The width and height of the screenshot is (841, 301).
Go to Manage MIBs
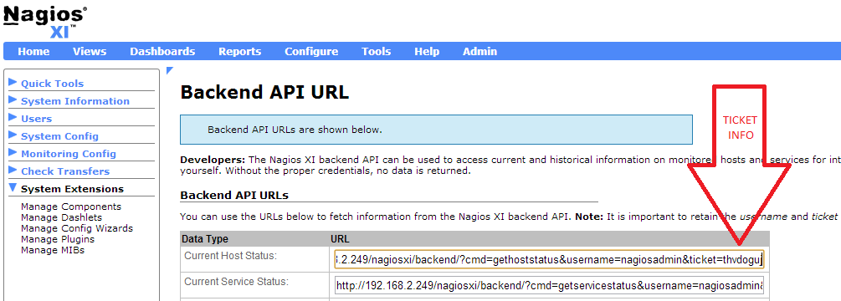click(53, 250)
